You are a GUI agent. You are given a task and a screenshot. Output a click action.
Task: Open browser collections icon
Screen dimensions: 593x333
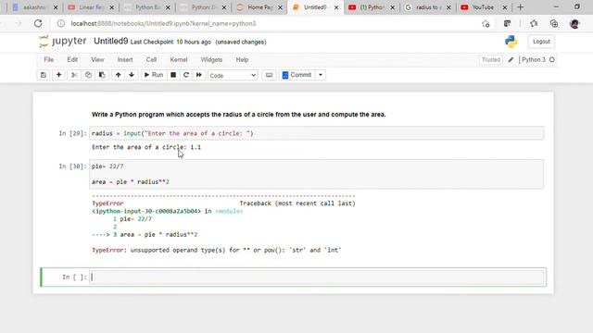click(x=554, y=23)
